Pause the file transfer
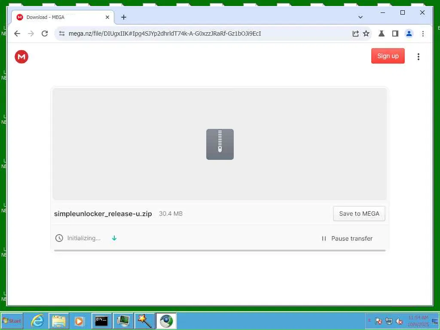The width and height of the screenshot is (440, 330). pos(347,238)
